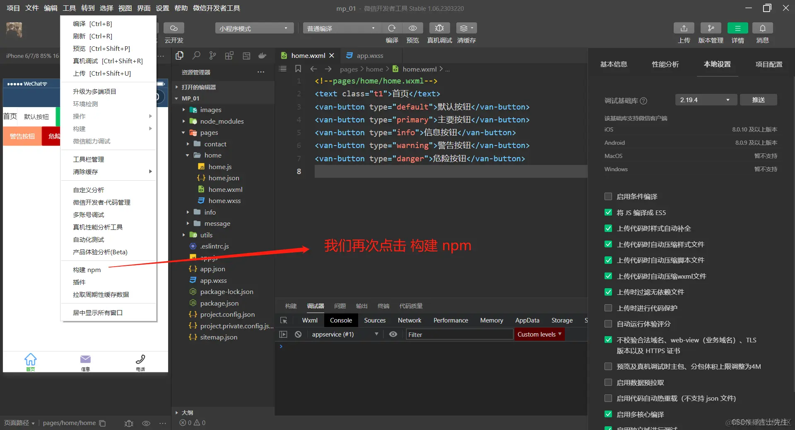Click the console Filter input field
This screenshot has height=430, width=795.
[459, 334]
